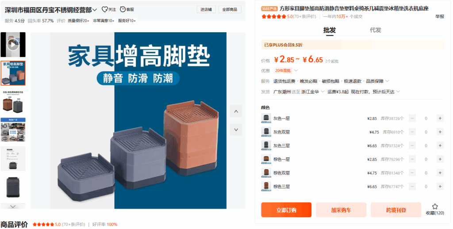Click the 立即订购 button
Viewport: 453px width, 229px height.
[286, 210]
